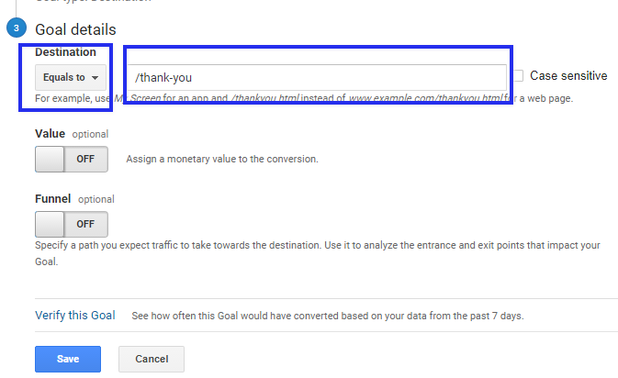The width and height of the screenshot is (618, 378).
Task: Click the caret arrow beside Equals to
Action: 95,78
